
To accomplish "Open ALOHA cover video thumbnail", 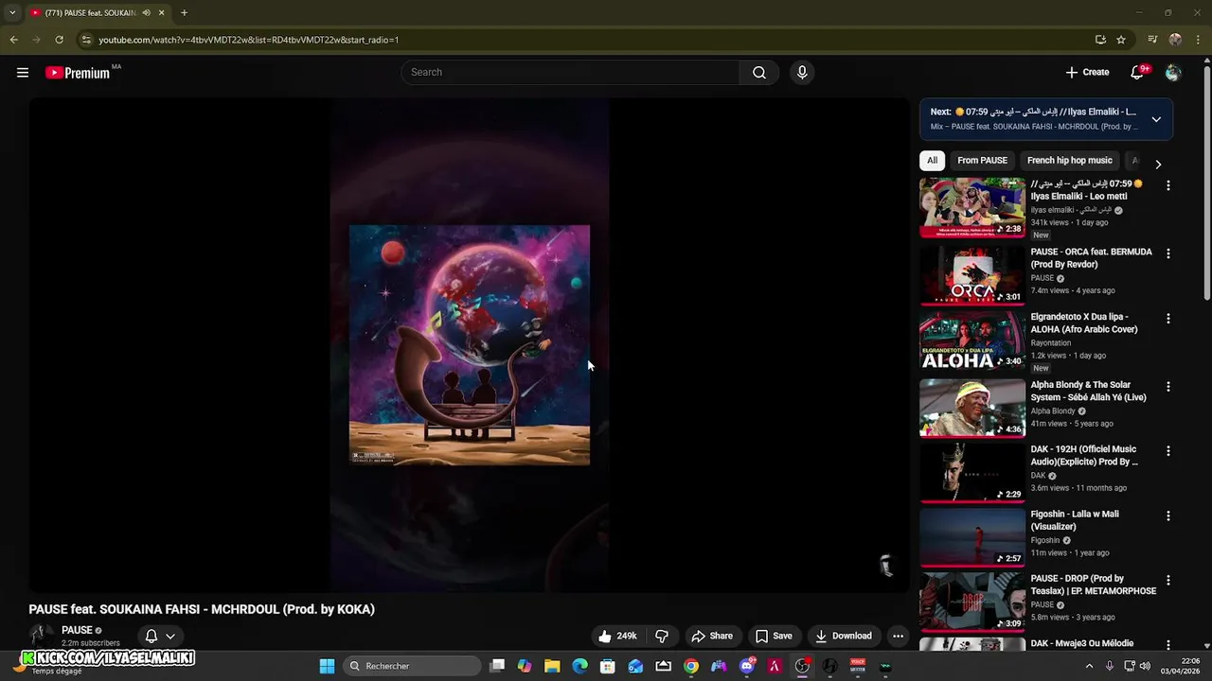I will click(972, 340).
